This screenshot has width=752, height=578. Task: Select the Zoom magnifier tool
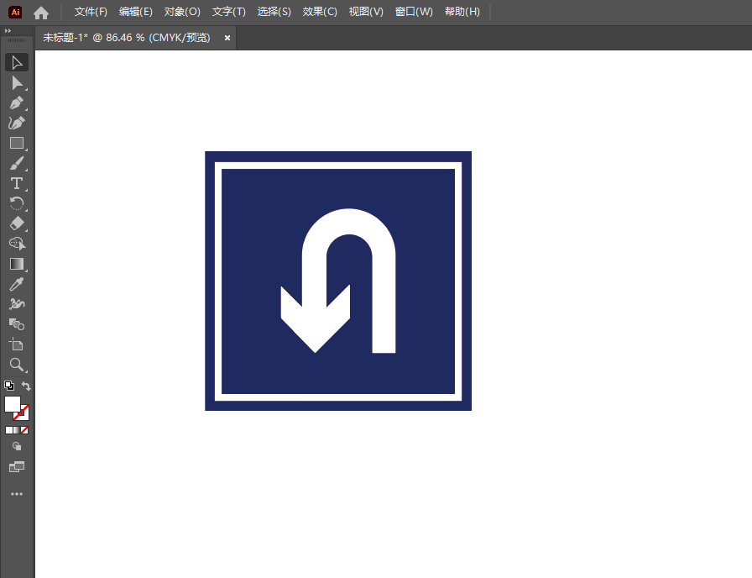pos(17,365)
